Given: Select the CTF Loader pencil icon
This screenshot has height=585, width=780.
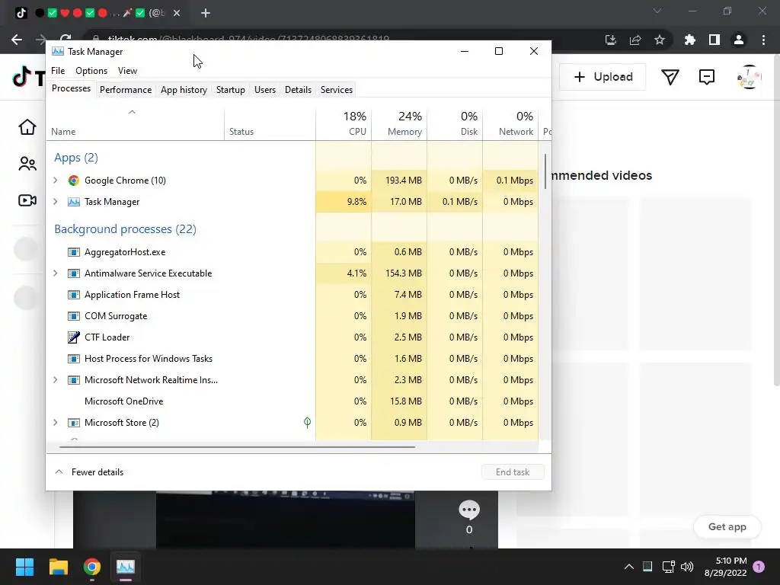Looking at the screenshot, I should 74,337.
